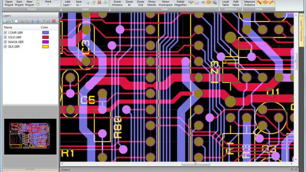Click the move layer up arrow icon
306x172 pixels.
32,21
